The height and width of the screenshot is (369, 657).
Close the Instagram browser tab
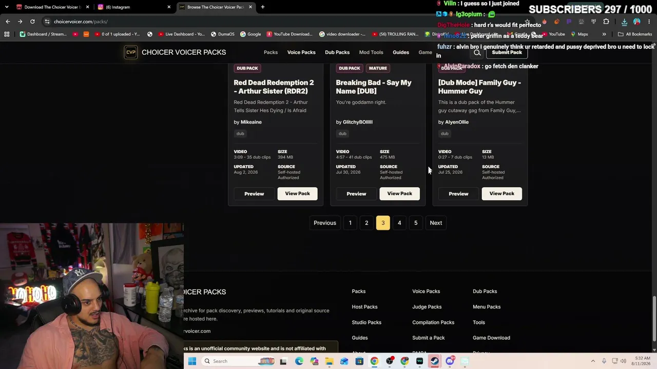coord(169,7)
